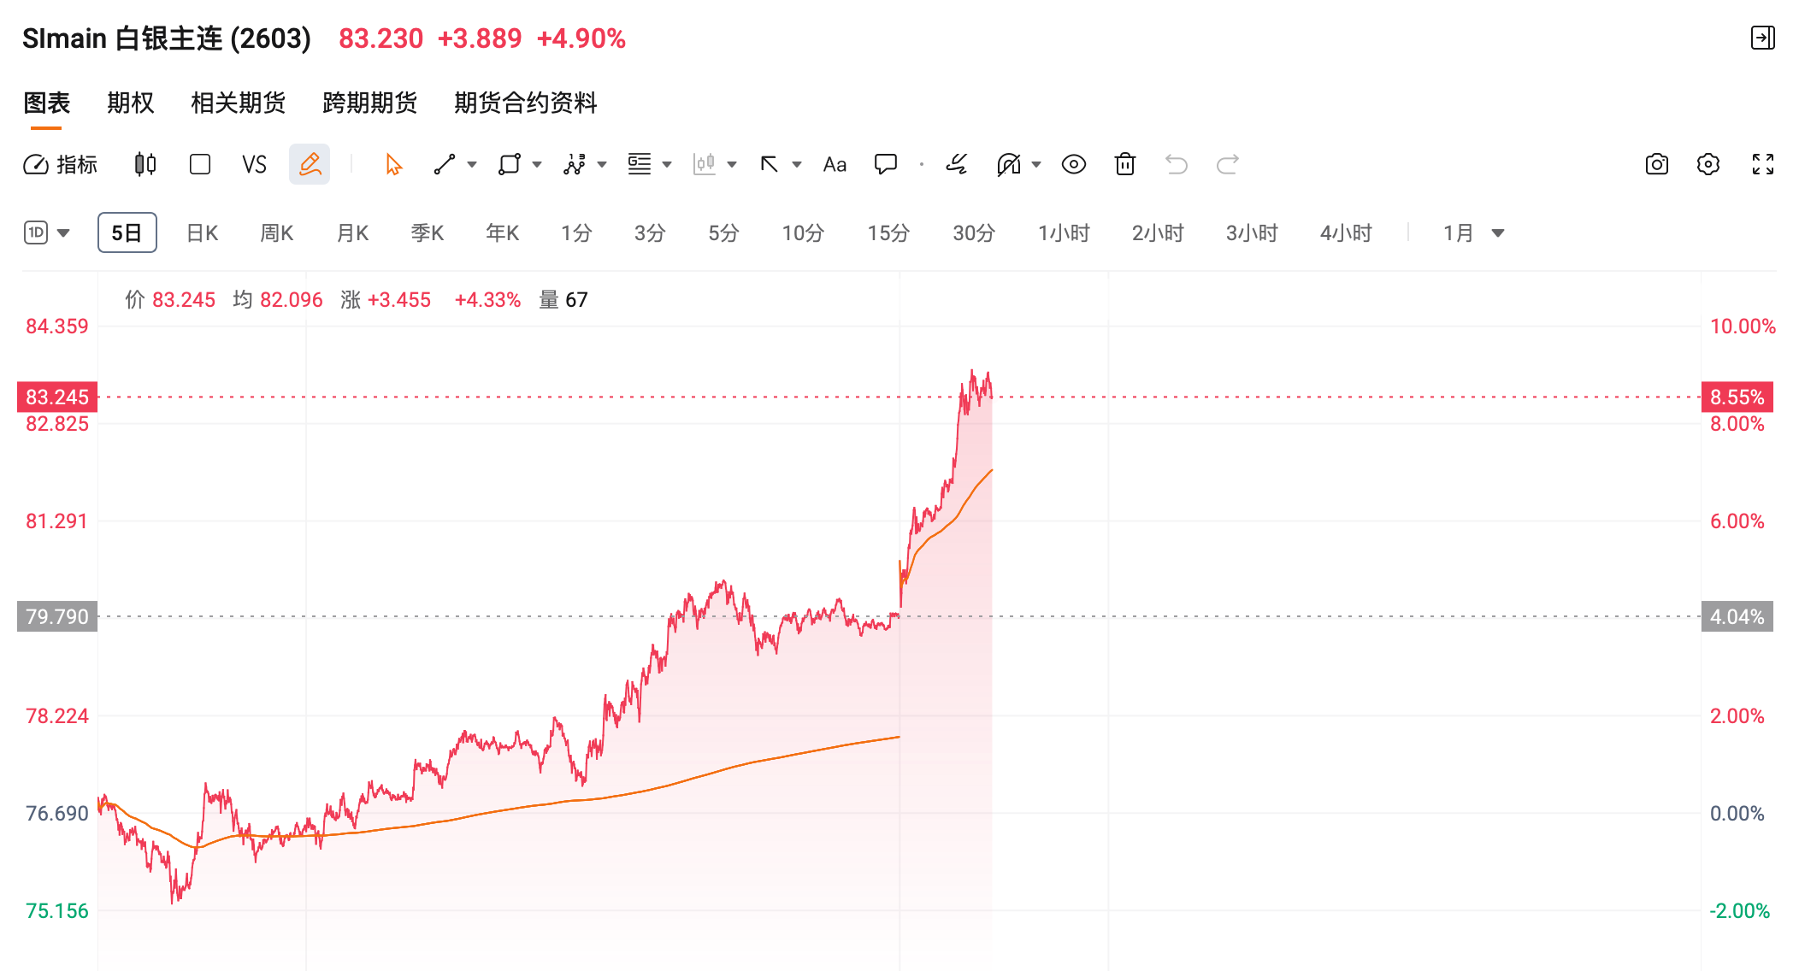Toggle drawing visibility with eye icon
This screenshot has height=971, width=1799.
point(1074,164)
